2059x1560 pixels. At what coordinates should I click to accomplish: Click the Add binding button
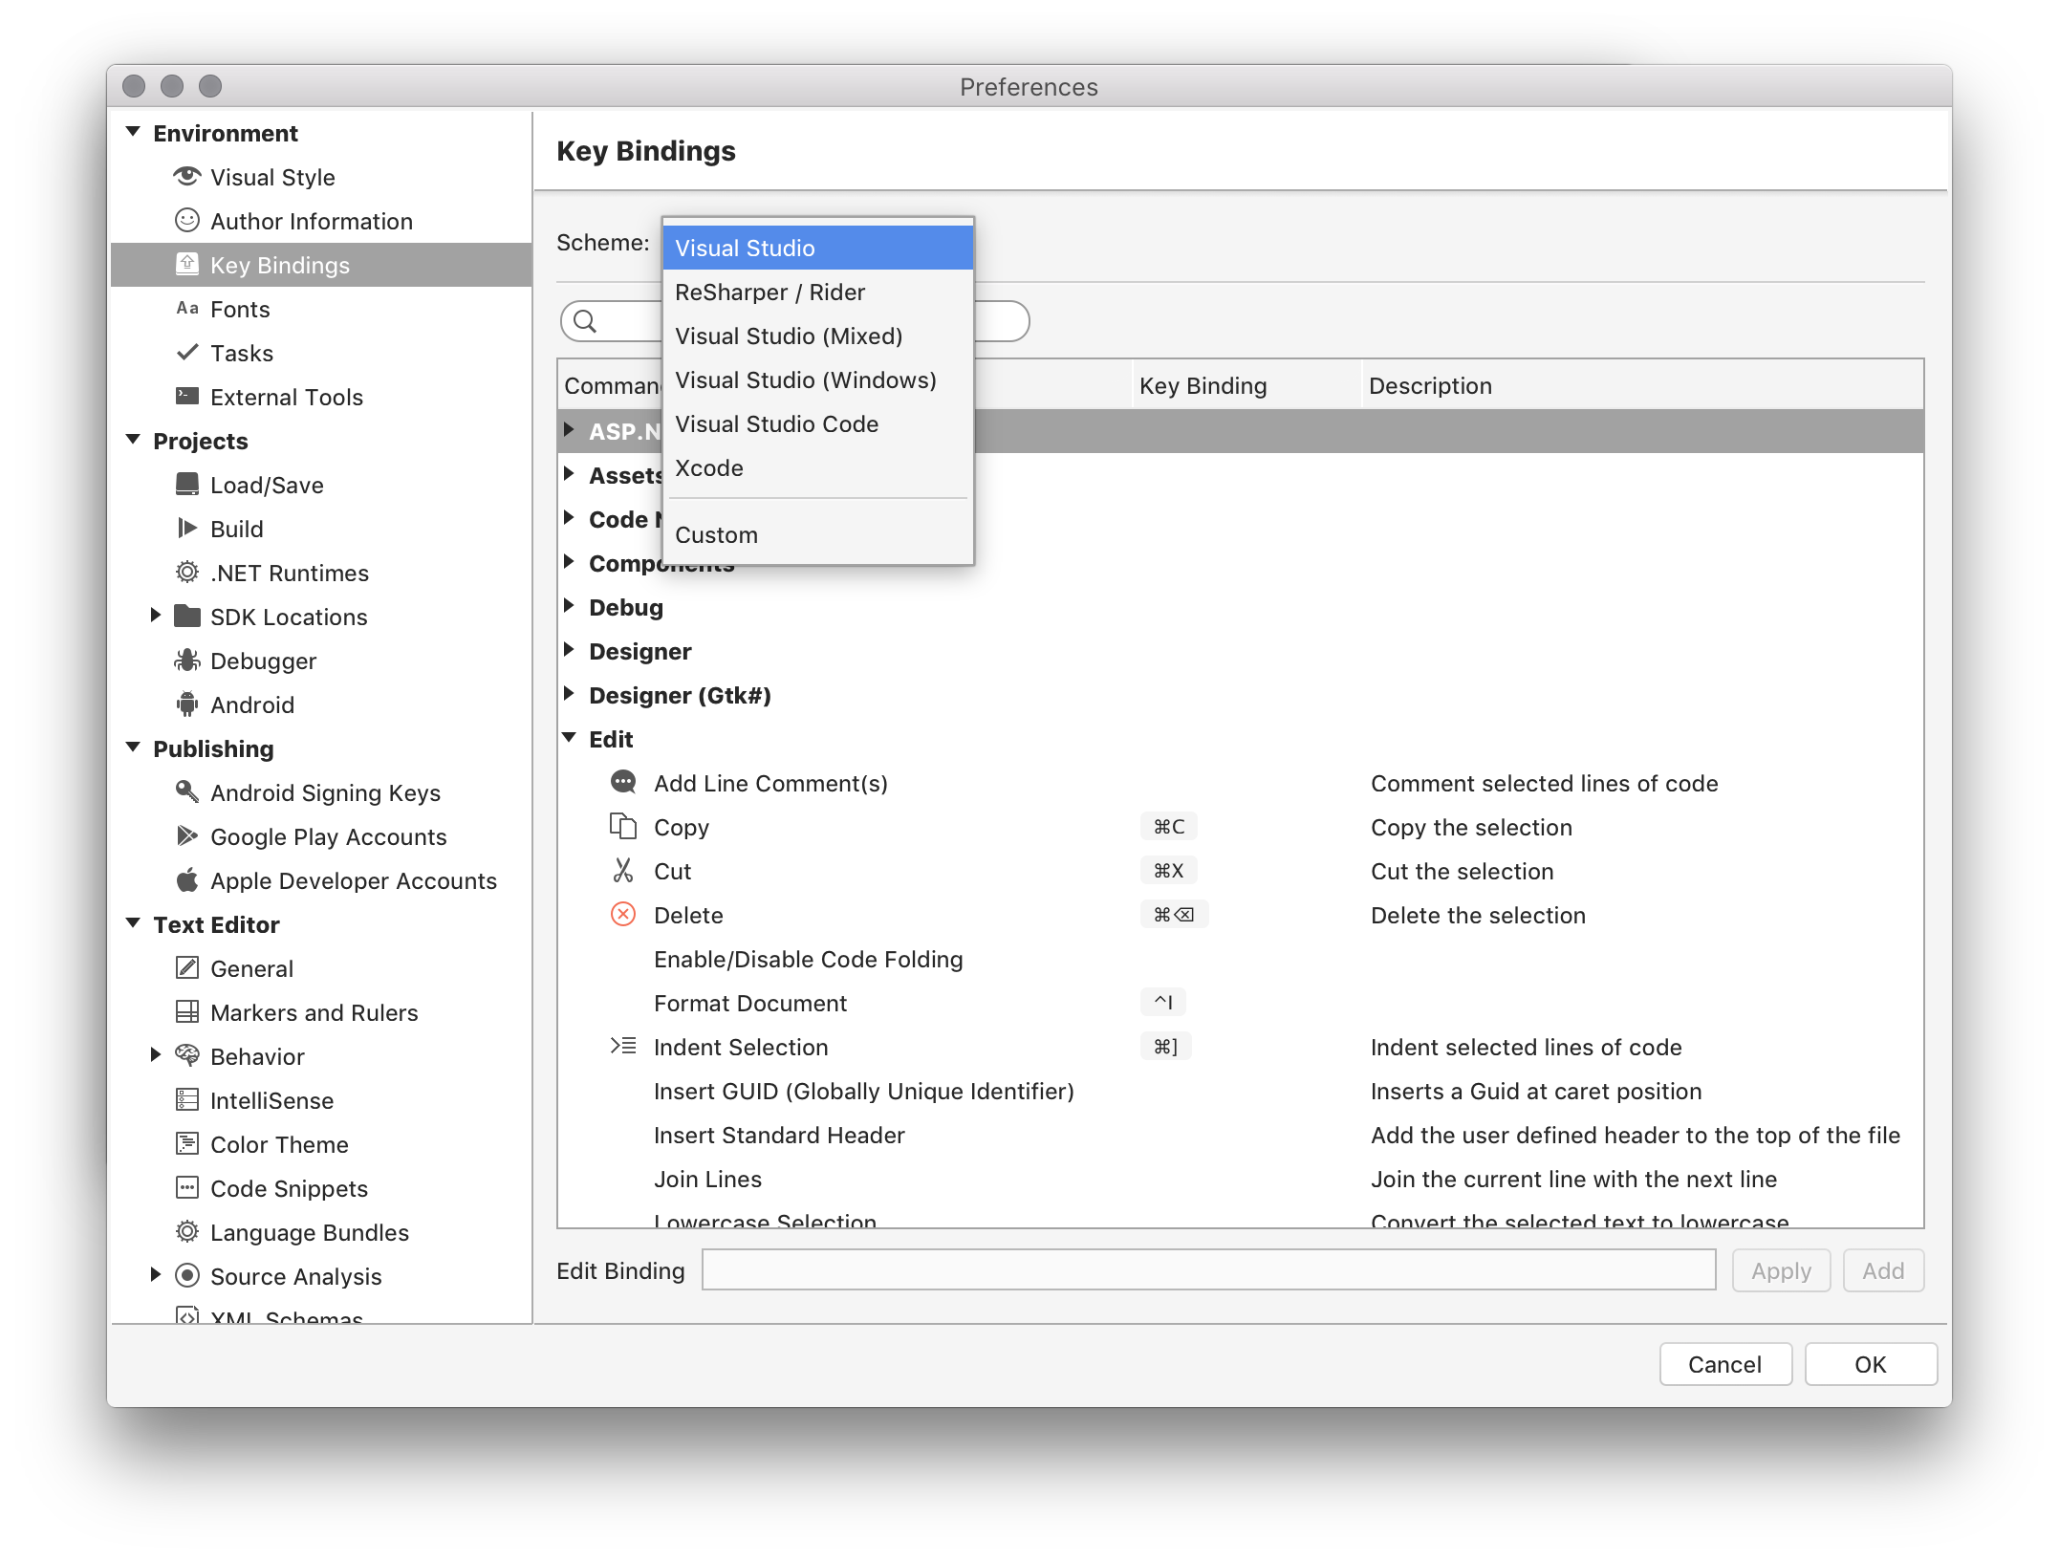[1883, 1270]
